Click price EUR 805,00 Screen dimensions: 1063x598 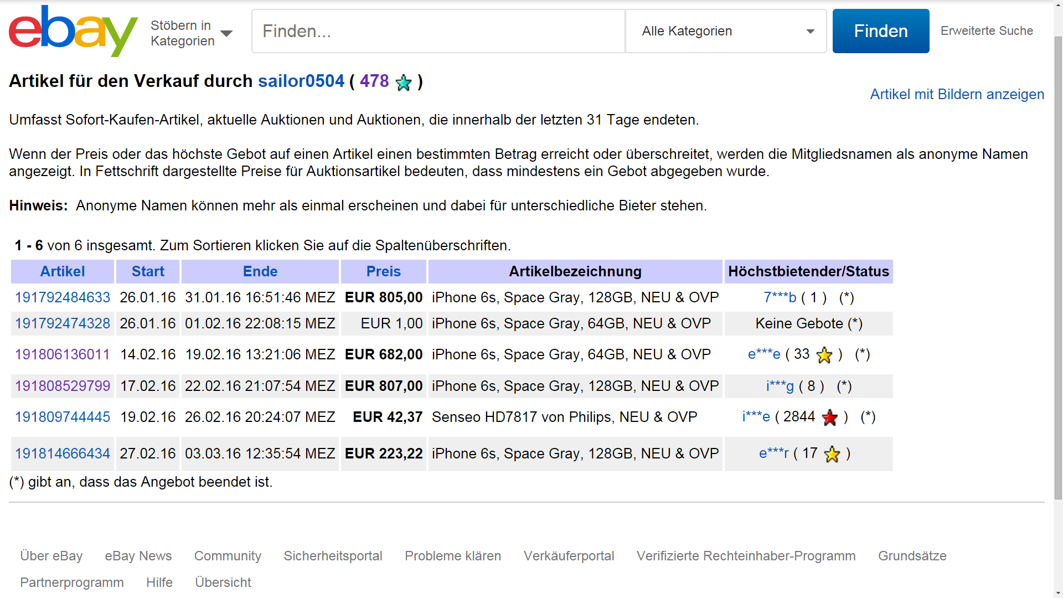[384, 297]
